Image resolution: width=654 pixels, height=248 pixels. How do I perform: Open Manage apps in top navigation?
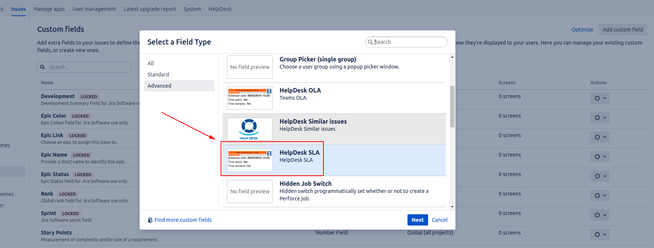pyautogui.click(x=49, y=9)
